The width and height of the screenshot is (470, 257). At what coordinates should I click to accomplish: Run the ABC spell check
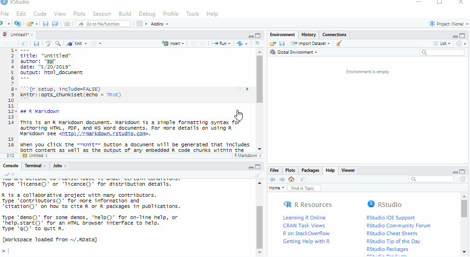[x=48, y=44]
